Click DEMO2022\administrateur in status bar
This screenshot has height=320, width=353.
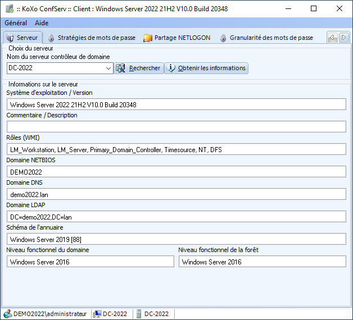[50, 314]
